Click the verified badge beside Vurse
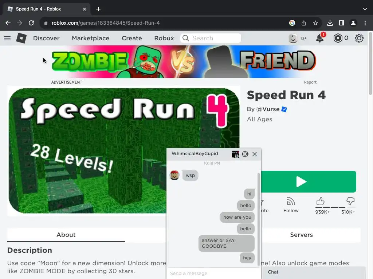The width and height of the screenshot is (373, 279). tap(284, 109)
